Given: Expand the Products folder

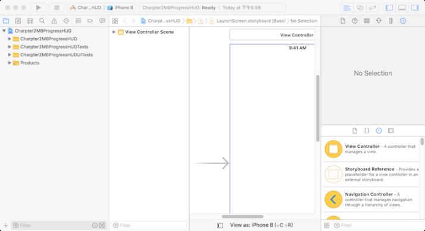Looking at the screenshot, I should pos(10,63).
